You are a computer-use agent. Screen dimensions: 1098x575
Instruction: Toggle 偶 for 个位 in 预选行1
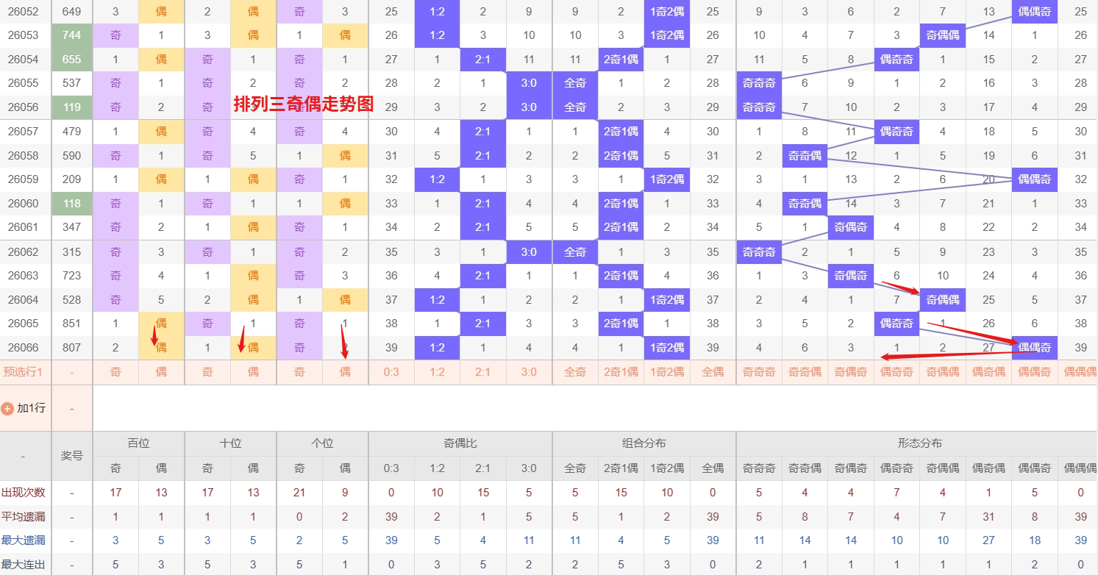coord(346,371)
